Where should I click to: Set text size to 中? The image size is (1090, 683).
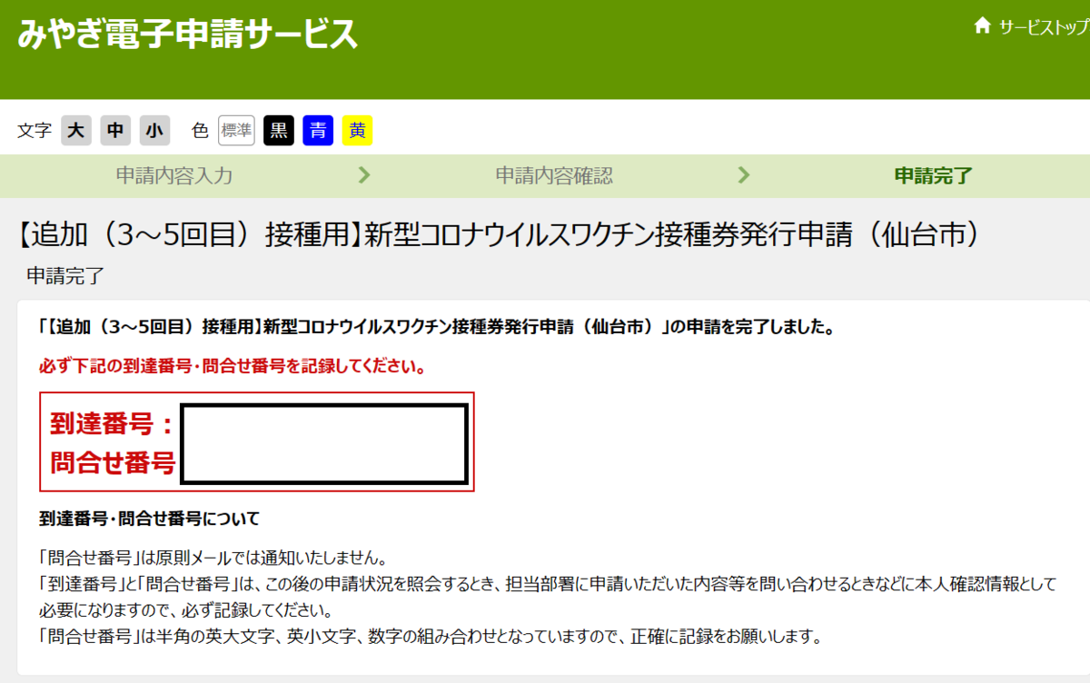click(x=115, y=131)
